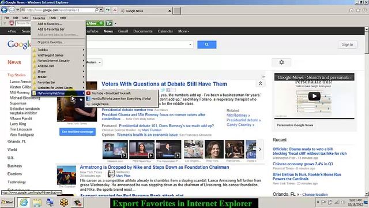Click the Favorites star icon
The height and width of the screenshot is (208, 369).
pos(358,10)
